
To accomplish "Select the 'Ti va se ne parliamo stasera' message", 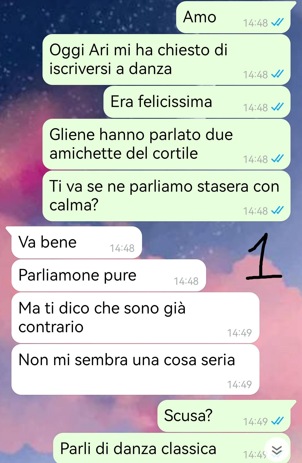I will [x=166, y=196].
